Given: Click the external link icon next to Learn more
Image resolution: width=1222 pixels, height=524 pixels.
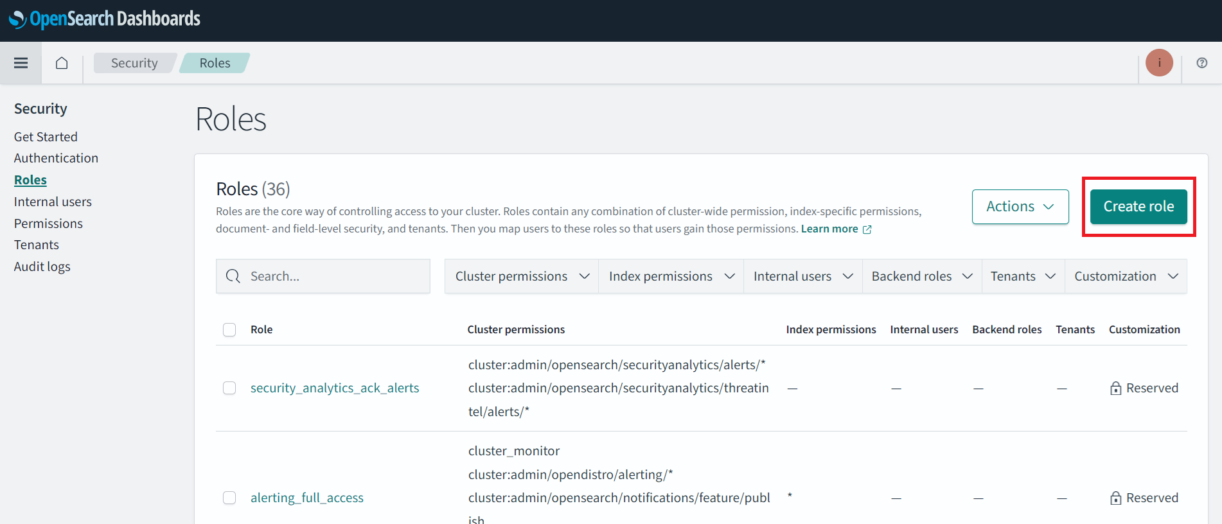Looking at the screenshot, I should pos(867,229).
